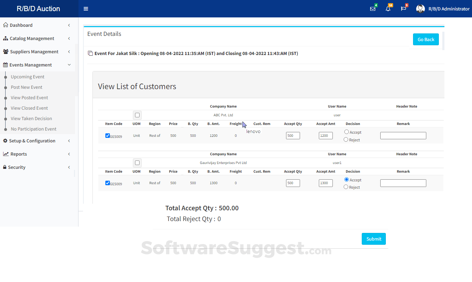Open the View Closed Event page
The image size is (472, 282).
(x=29, y=108)
